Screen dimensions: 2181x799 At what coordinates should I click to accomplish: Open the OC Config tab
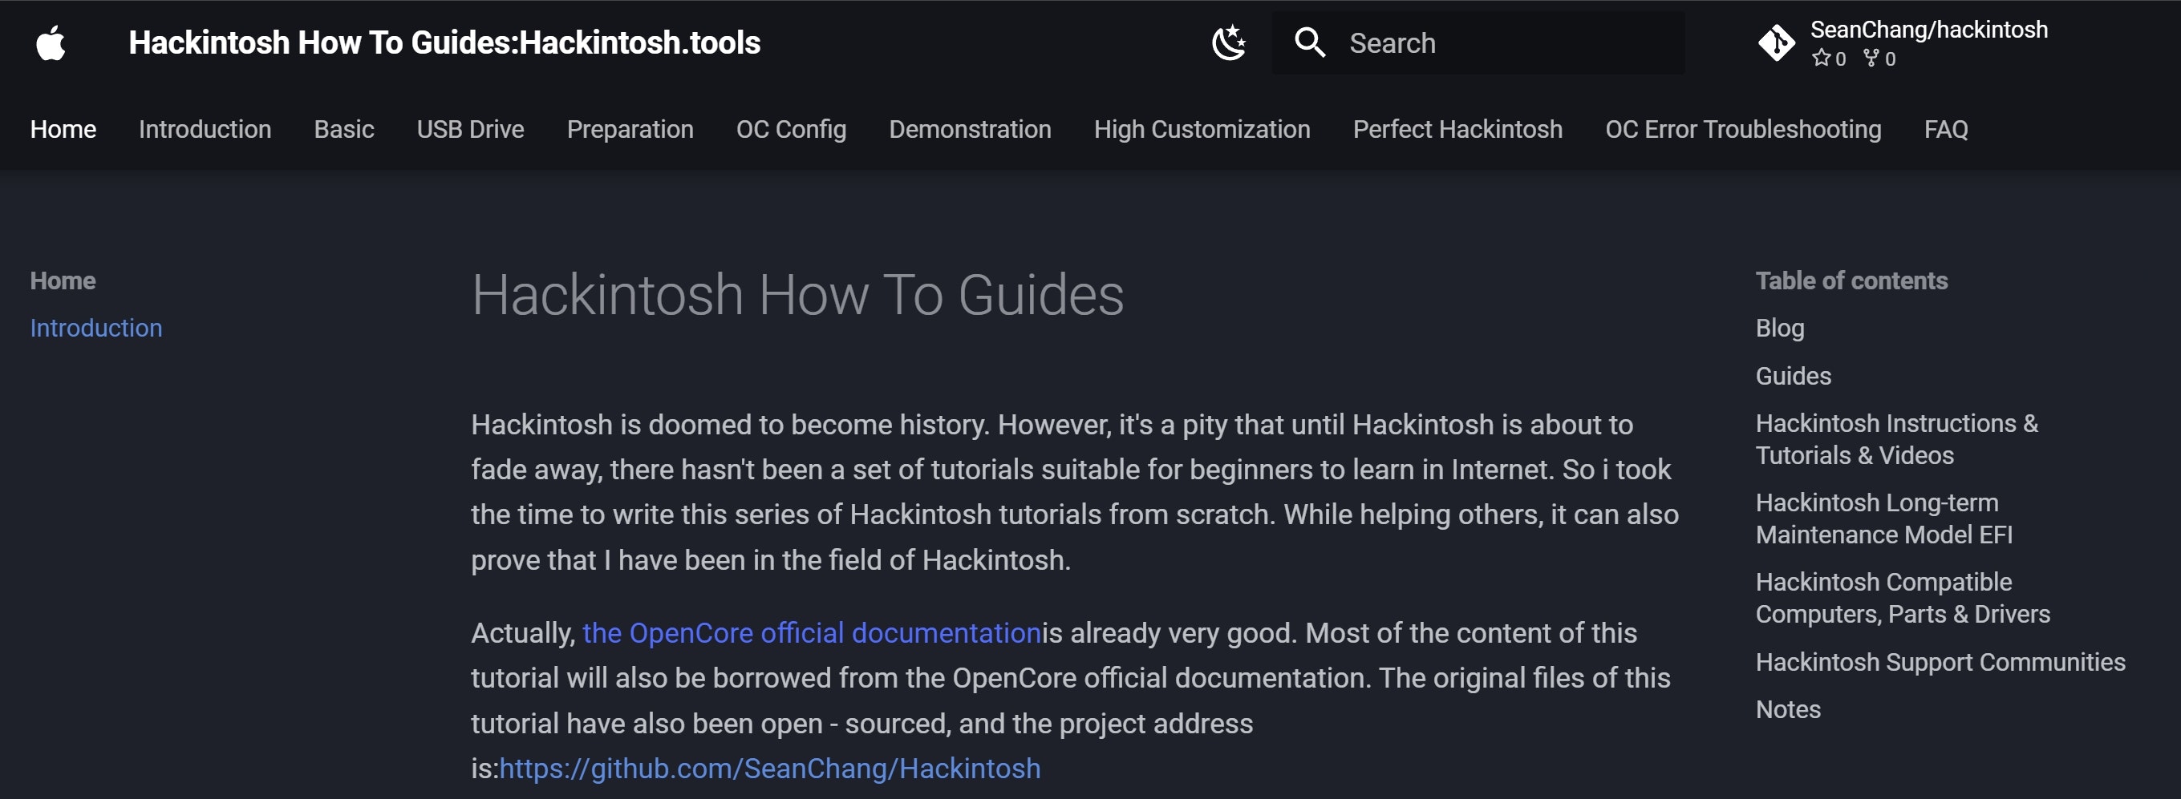point(791,129)
